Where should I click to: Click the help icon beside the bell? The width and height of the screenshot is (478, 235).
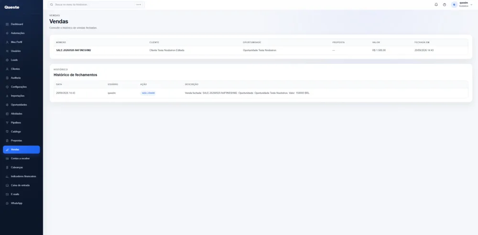[x=445, y=5]
